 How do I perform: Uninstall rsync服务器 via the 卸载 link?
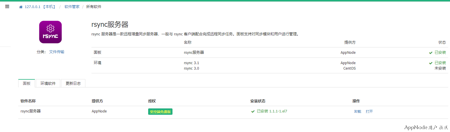(x=358, y=112)
